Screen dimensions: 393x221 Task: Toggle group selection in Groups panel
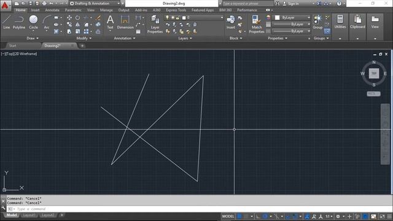point(327,31)
